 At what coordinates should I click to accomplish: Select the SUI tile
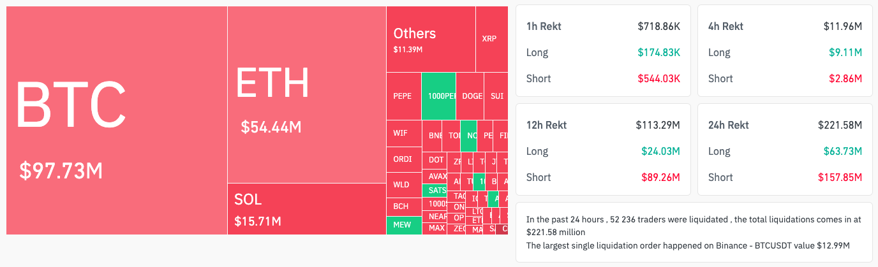click(x=496, y=96)
